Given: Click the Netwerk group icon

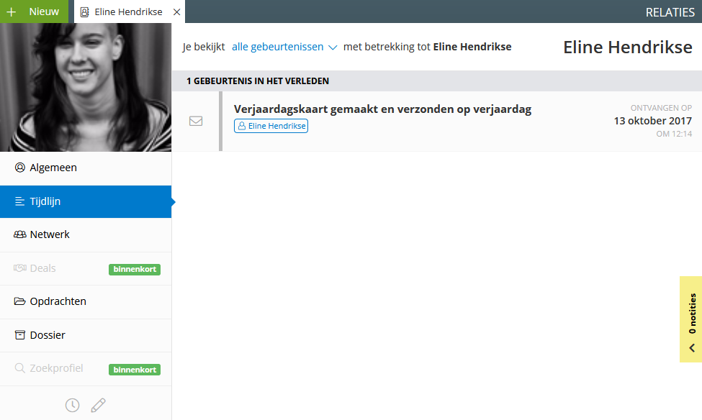Looking at the screenshot, I should [x=19, y=234].
